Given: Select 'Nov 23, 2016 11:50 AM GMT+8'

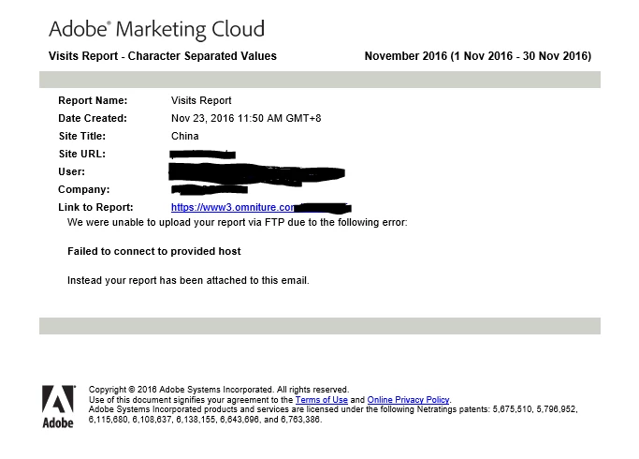Looking at the screenshot, I should point(246,118).
